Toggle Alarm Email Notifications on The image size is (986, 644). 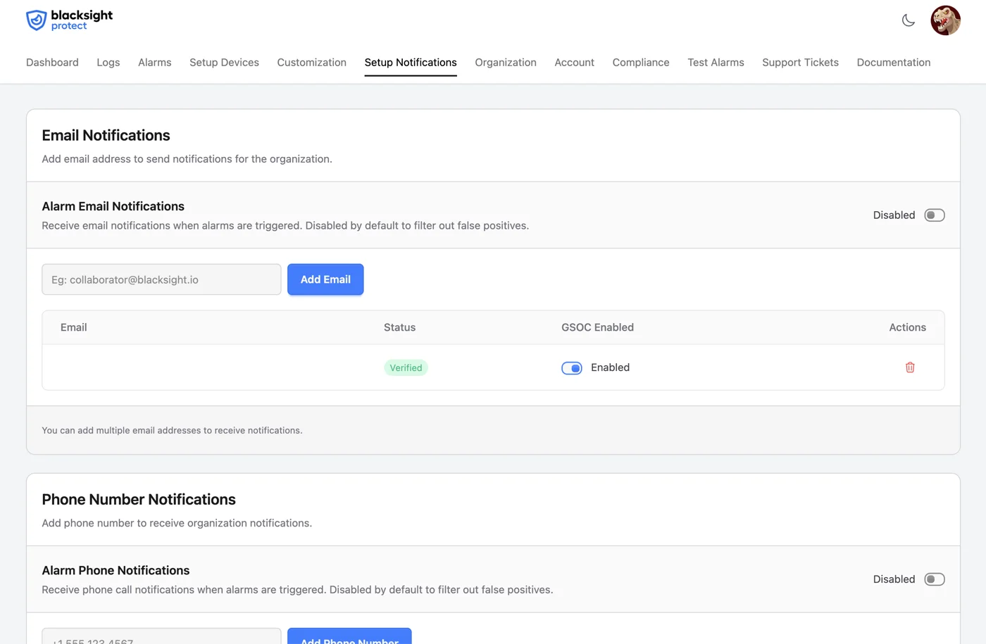pyautogui.click(x=934, y=215)
